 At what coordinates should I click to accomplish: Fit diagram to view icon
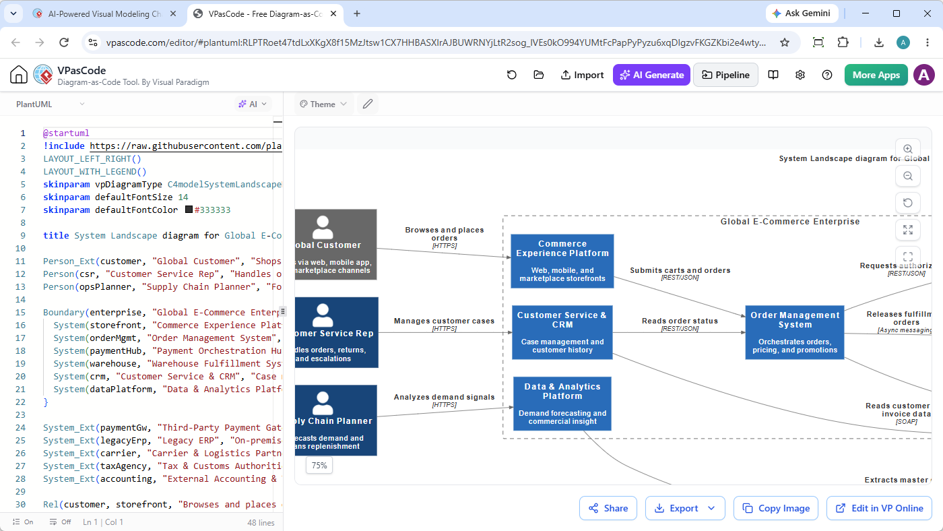[908, 230]
